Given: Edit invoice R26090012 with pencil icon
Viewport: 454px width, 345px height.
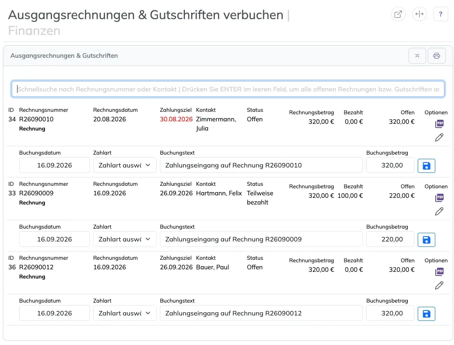Looking at the screenshot, I should pyautogui.click(x=439, y=285).
